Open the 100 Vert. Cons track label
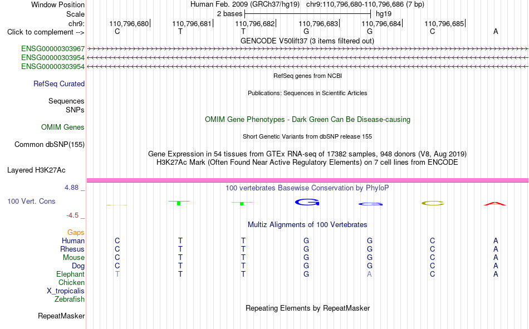The image size is (529, 329). 31,201
